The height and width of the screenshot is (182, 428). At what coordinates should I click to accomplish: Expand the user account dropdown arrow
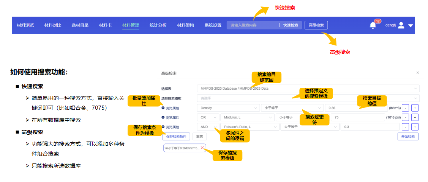click(411, 26)
